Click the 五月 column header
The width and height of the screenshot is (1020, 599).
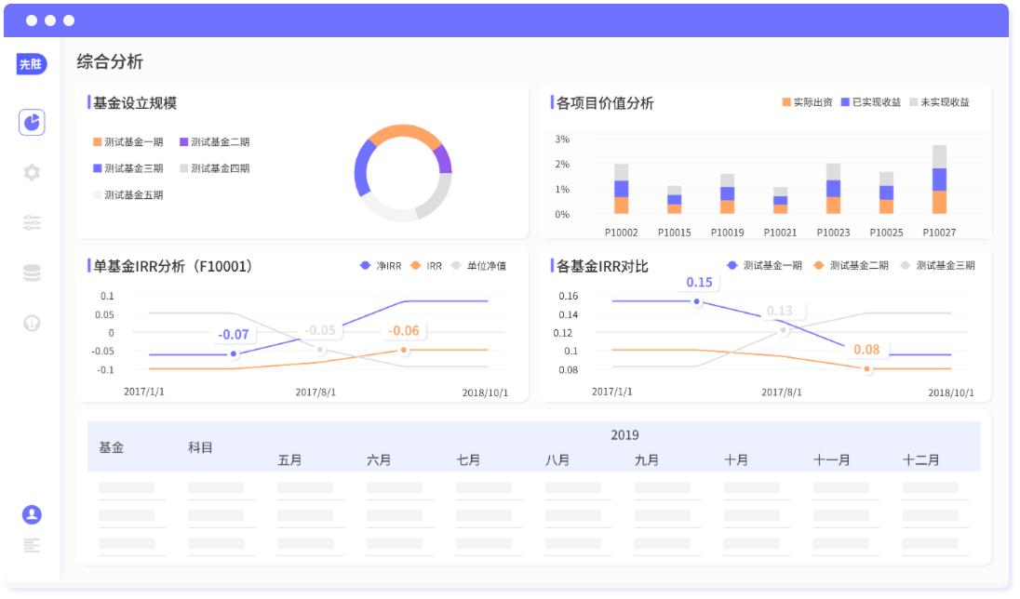[x=290, y=460]
